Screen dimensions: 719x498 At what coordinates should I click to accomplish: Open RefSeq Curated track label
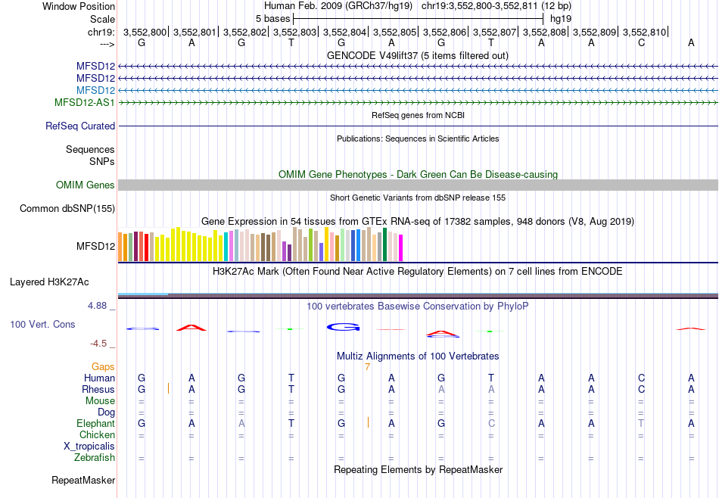(x=80, y=126)
